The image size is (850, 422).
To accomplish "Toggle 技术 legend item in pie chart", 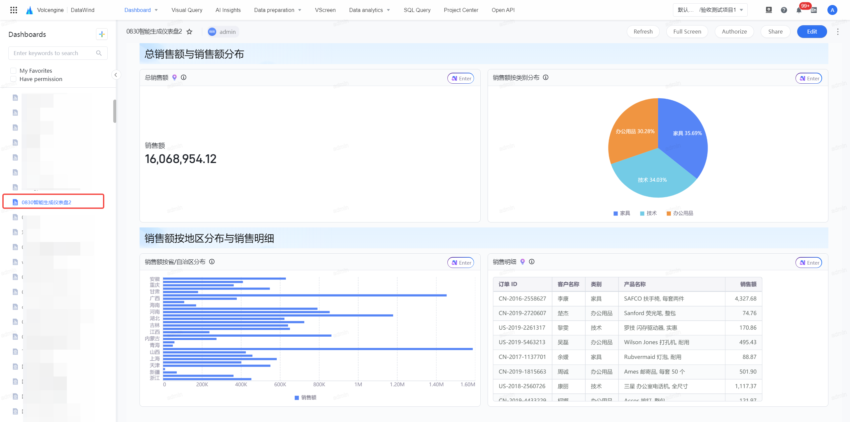I will (x=648, y=213).
